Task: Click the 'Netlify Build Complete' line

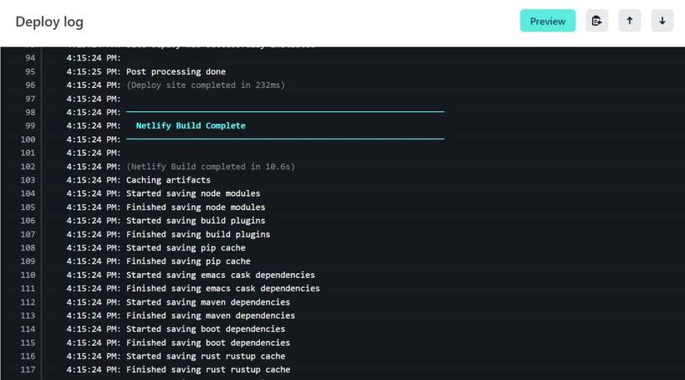Action: click(190, 126)
